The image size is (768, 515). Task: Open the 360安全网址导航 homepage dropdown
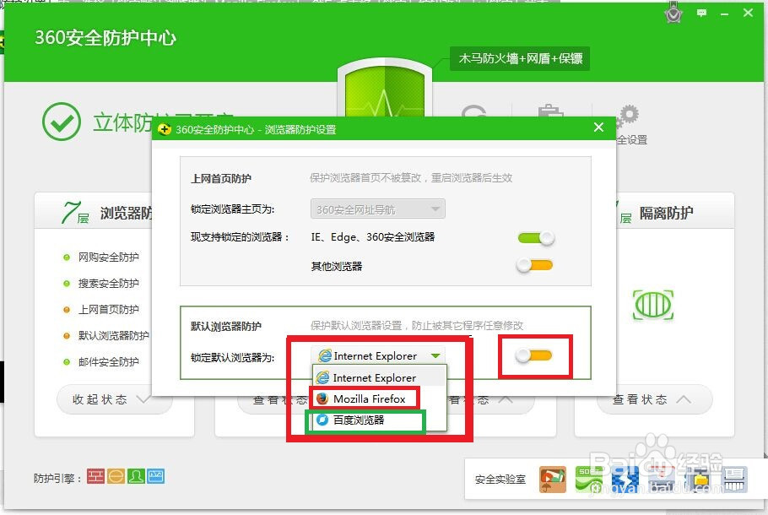pos(377,209)
